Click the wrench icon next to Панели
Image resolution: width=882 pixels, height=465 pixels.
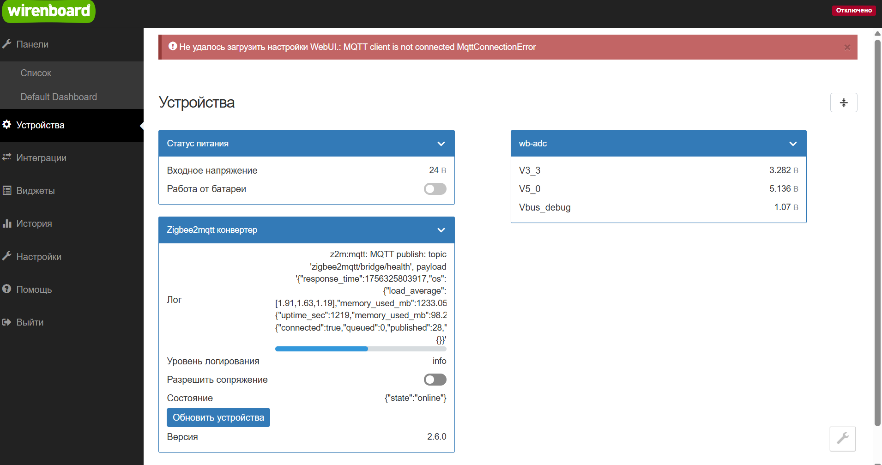pos(7,44)
